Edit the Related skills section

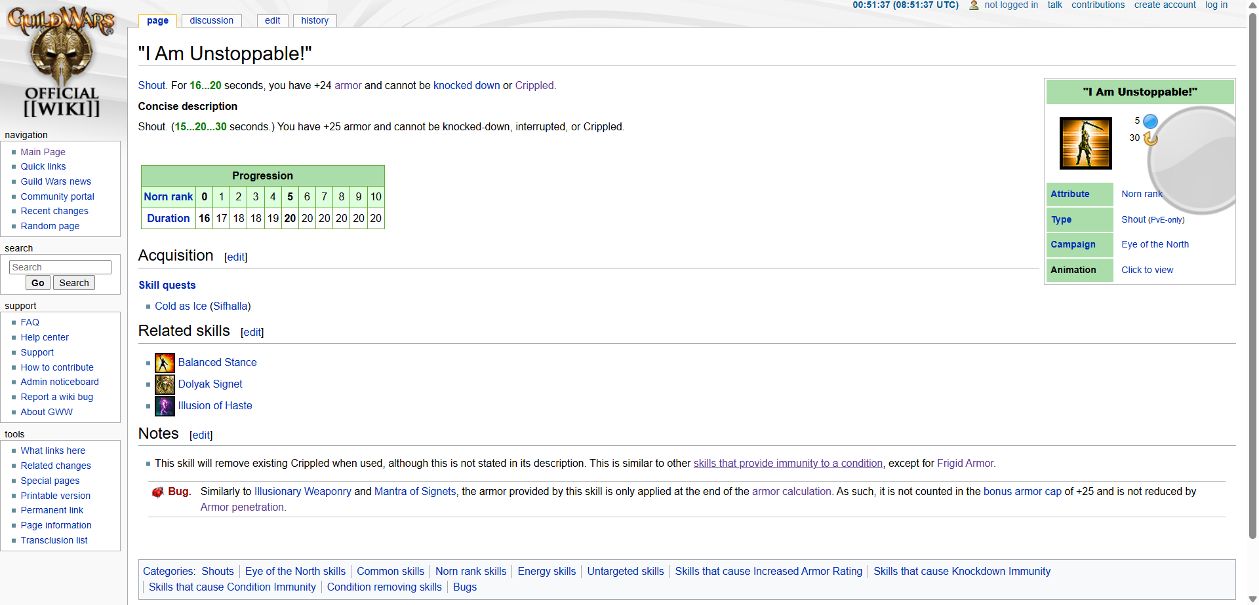[252, 333]
